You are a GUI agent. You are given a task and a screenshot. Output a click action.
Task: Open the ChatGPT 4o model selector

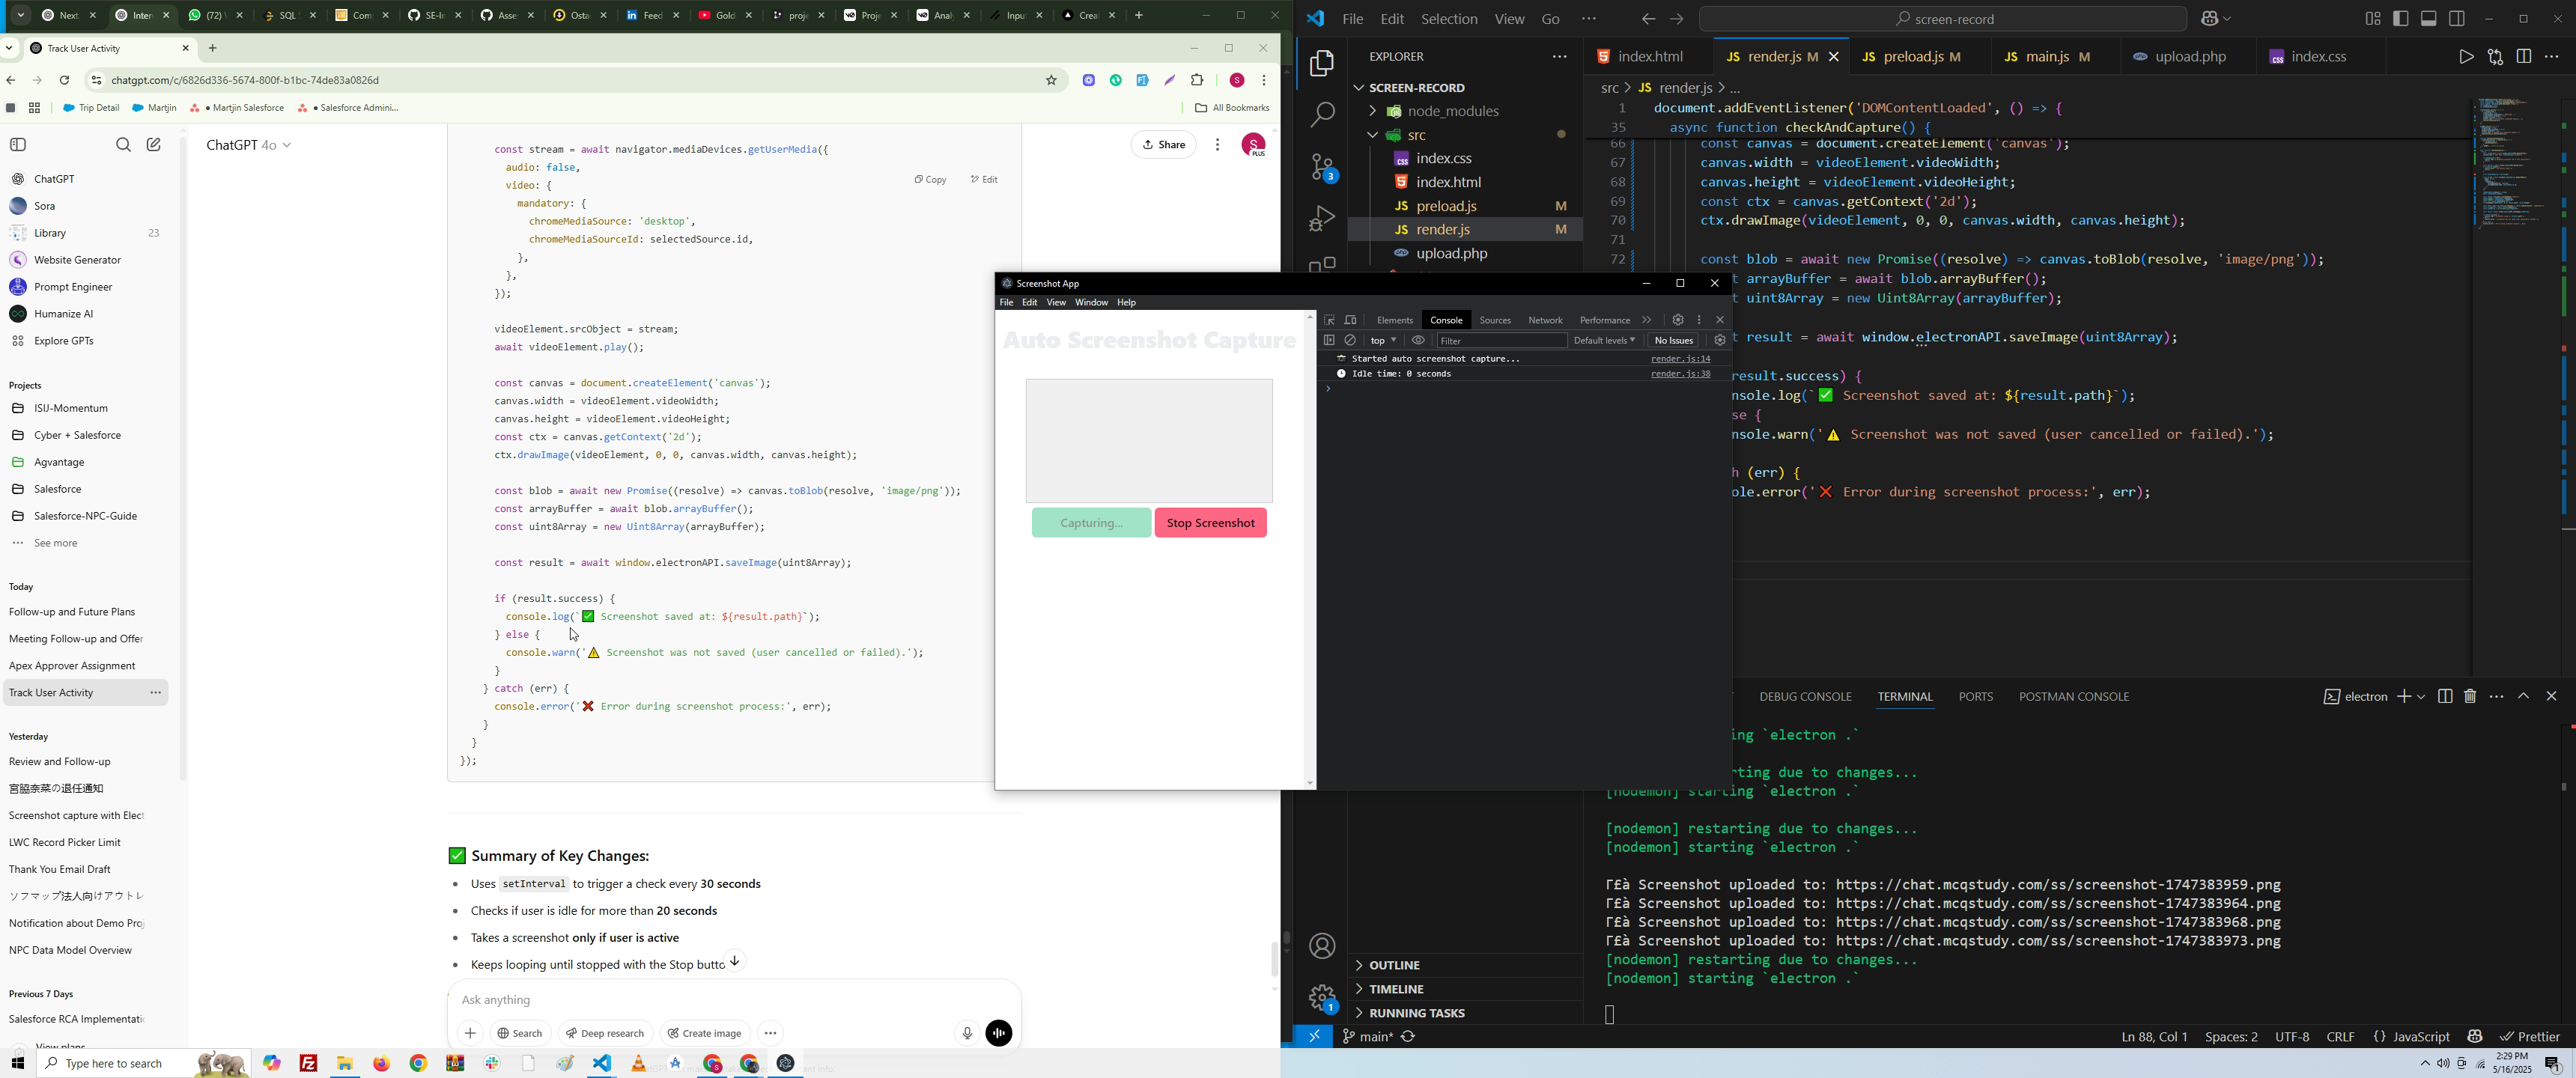click(249, 145)
